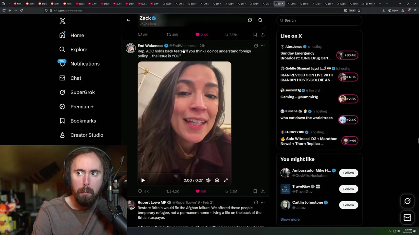Reply to the post with 851 comments
419x235 pixels.
pyautogui.click(x=143, y=35)
